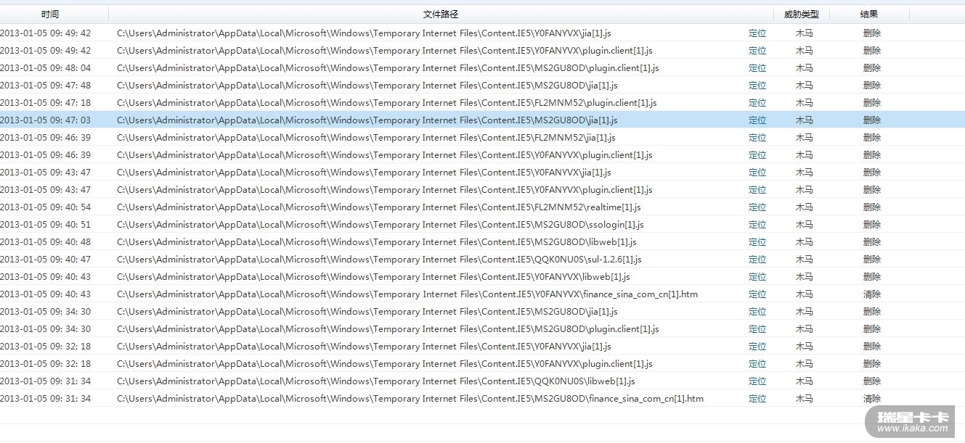965x443 pixels.
Task: Click timestamp 2013-01-05 09:47:03
Action: [x=46, y=120]
